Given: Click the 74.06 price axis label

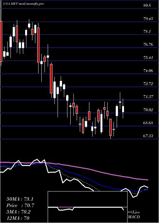Looking at the screenshot, I should tap(148, 70).
